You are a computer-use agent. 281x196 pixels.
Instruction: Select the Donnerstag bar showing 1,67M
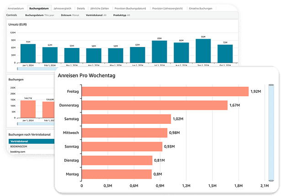pyautogui.click(x=154, y=106)
